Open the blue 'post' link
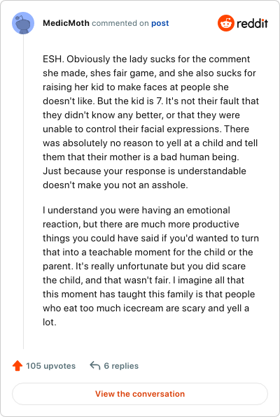280x417 pixels. click(160, 23)
